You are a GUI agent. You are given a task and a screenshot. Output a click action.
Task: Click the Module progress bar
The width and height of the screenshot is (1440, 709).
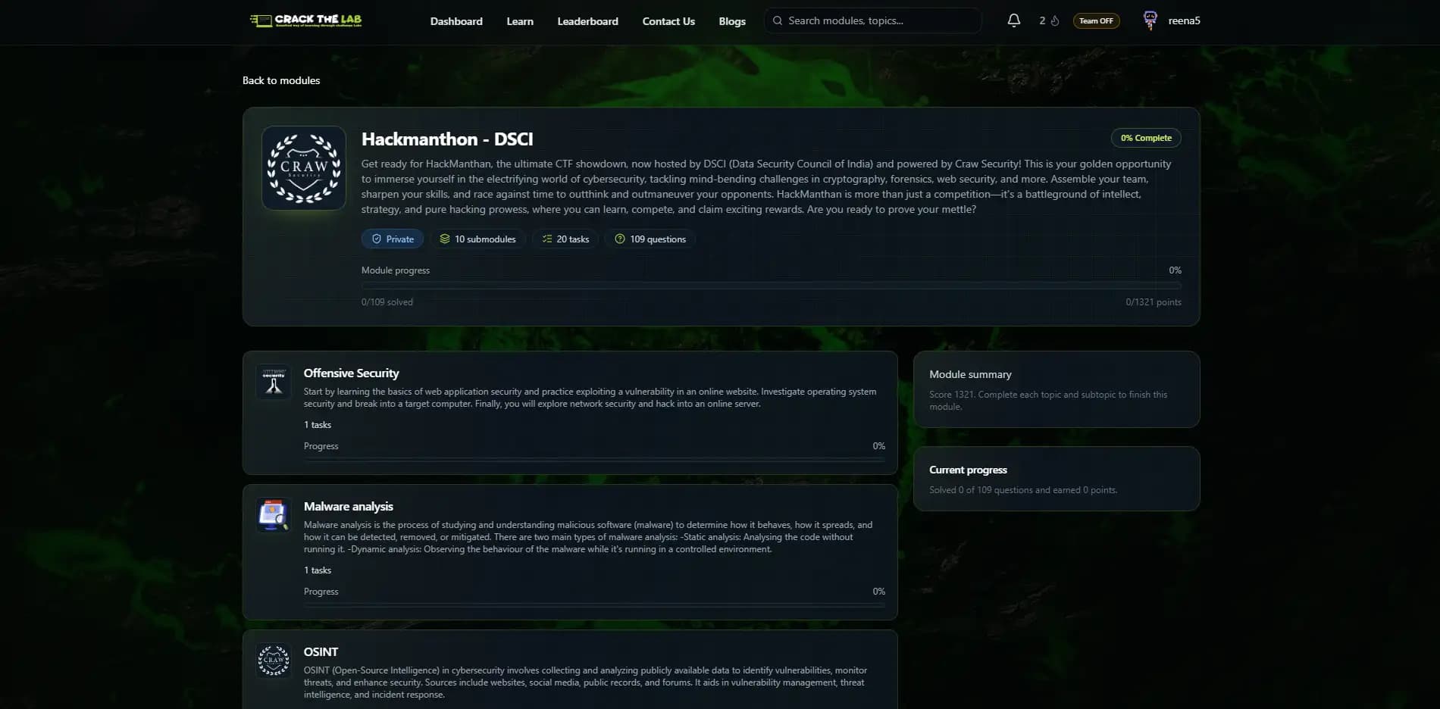coord(771,286)
